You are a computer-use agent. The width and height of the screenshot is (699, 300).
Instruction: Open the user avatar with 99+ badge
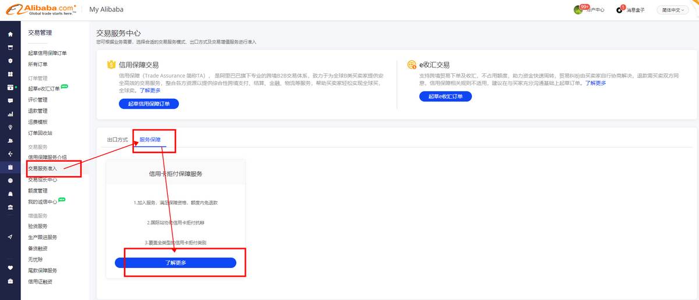pos(578,10)
